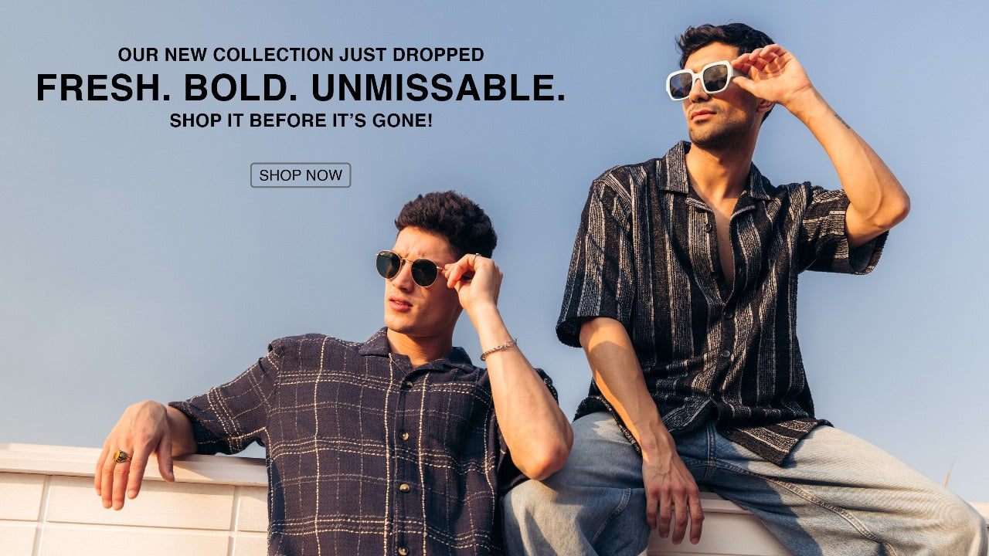Click the gold ring on the resting hand
This screenshot has height=556, width=989.
(x=121, y=456)
